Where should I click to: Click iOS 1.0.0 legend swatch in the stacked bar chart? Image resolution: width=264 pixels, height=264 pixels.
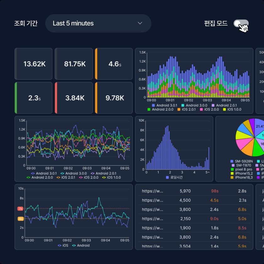[224, 109]
